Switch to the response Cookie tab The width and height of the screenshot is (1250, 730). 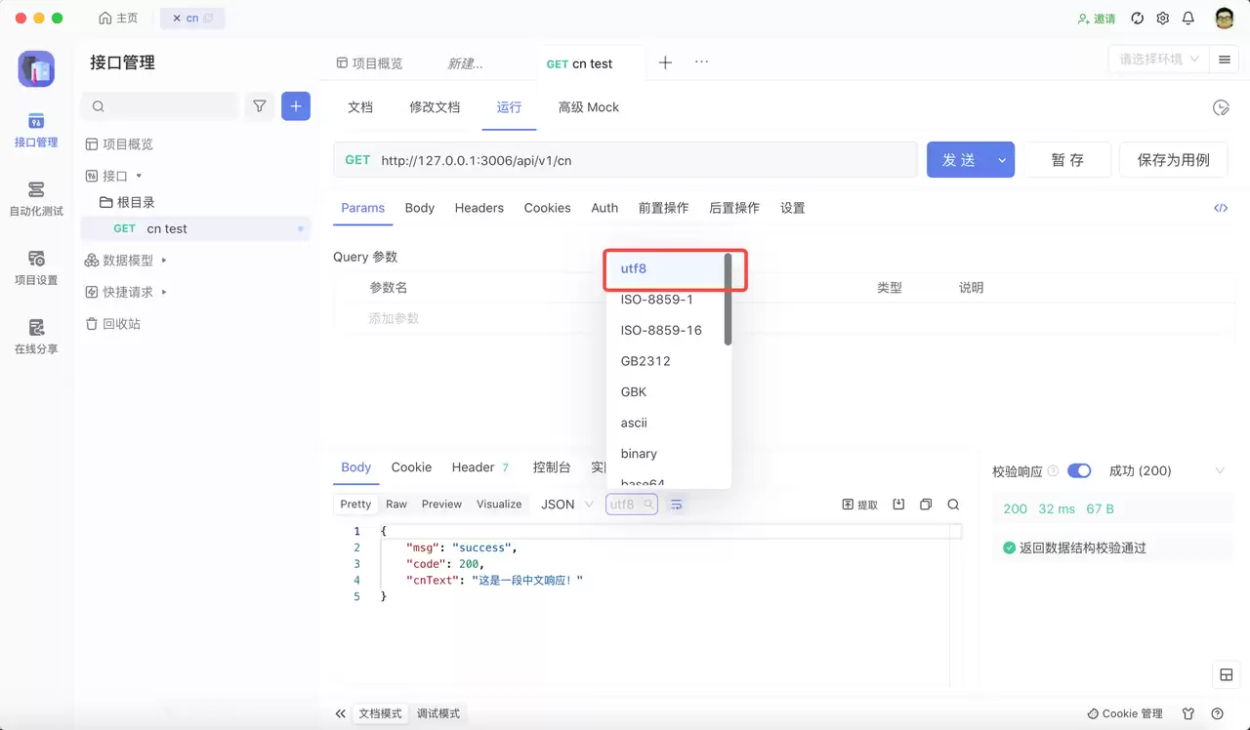(411, 467)
